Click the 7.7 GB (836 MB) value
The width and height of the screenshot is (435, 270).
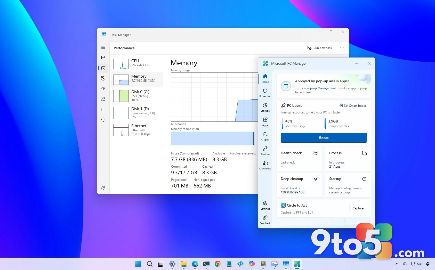(189, 160)
